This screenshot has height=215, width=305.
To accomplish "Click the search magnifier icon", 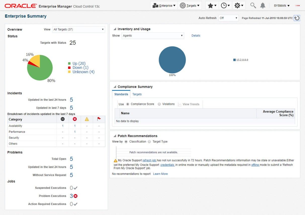I will point(253,6).
